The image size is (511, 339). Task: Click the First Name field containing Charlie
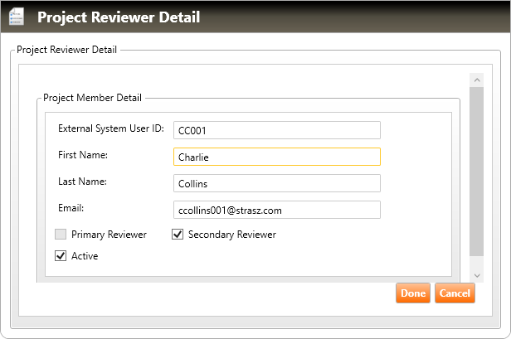276,157
